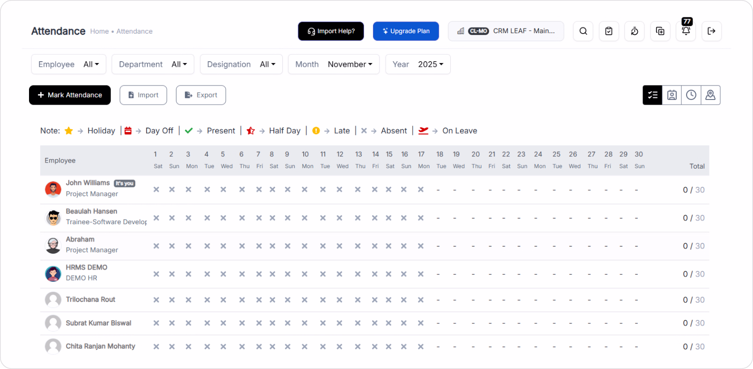This screenshot has width=753, height=369.
Task: Click the Mark Attendance button
Action: click(70, 95)
